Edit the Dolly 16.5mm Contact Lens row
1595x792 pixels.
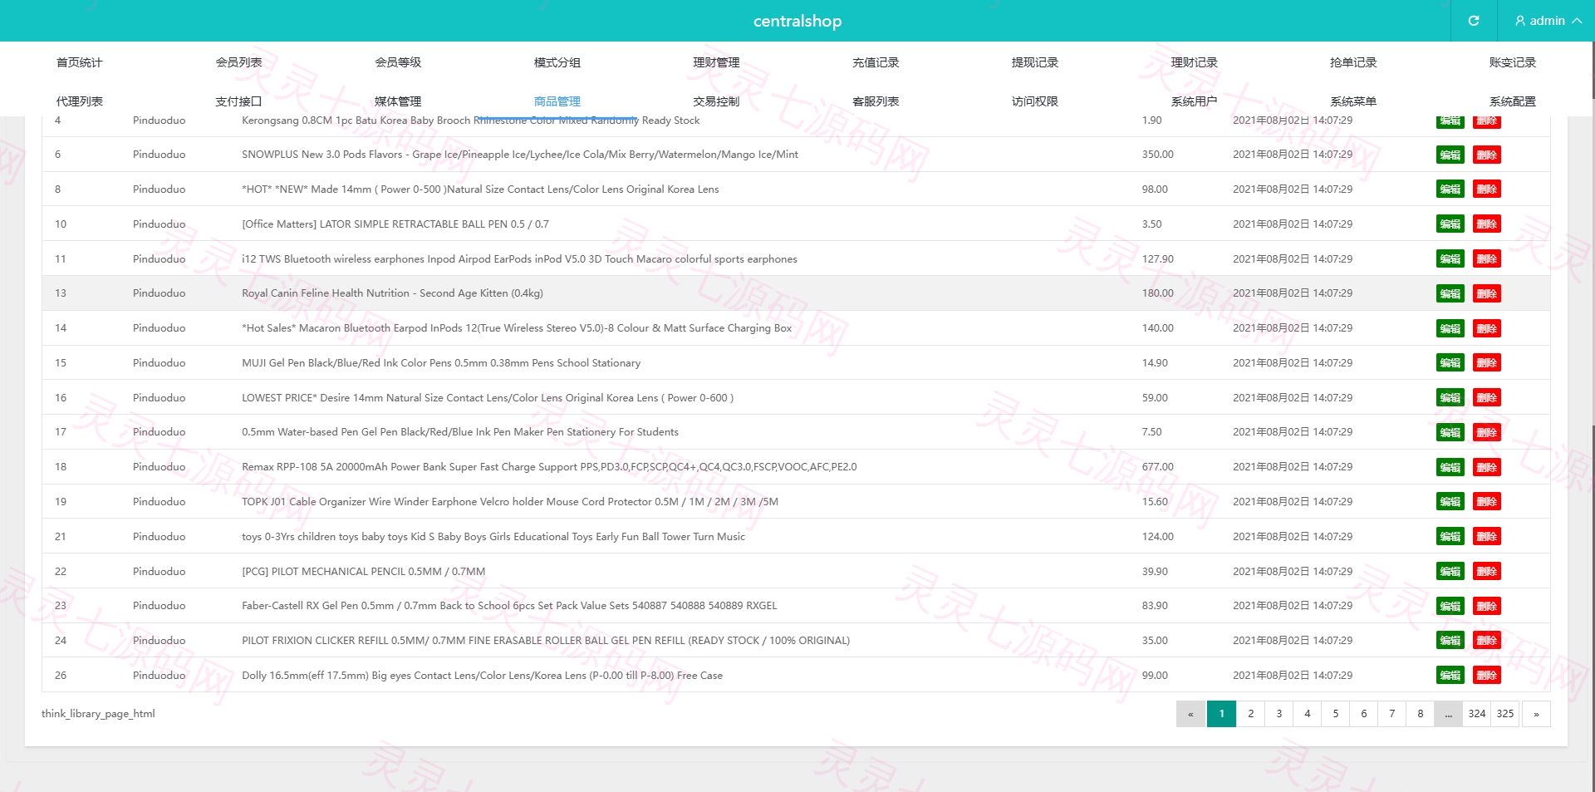(1450, 676)
